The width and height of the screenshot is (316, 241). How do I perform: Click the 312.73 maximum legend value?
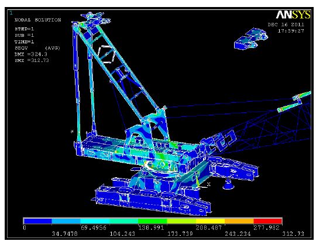(x=293, y=234)
